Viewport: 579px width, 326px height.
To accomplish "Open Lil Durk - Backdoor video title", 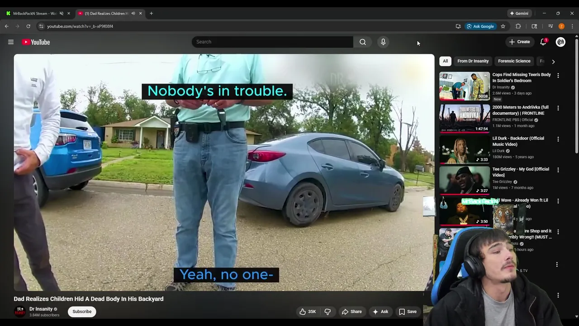I will [x=518, y=141].
